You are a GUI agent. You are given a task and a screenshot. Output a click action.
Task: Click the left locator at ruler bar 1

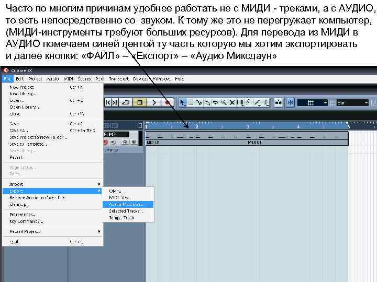tap(146, 125)
